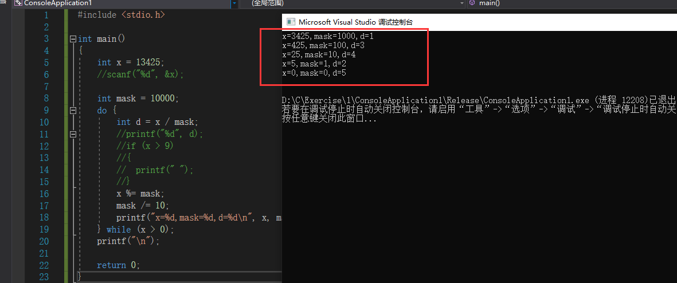677x283 pixels.
Task: Click the ConsoleApplication1.exe path line in console
Action: [479, 100]
